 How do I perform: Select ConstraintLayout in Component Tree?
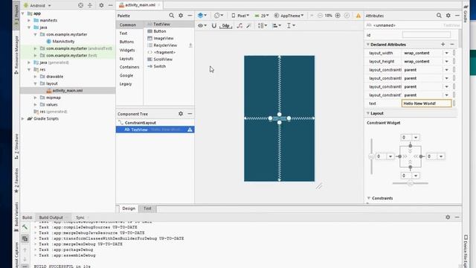pos(141,123)
